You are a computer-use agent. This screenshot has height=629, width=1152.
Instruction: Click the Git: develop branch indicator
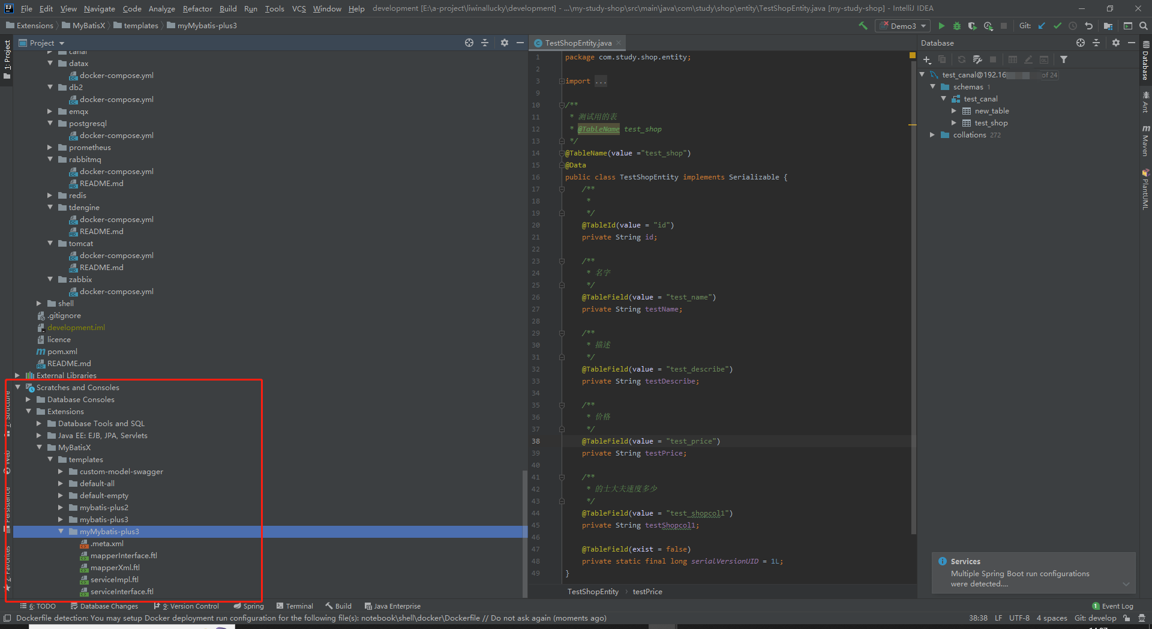coord(1095,618)
